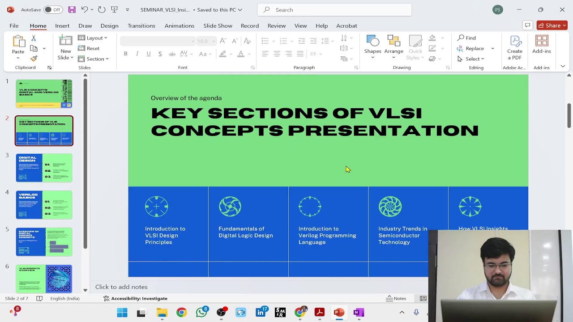Click Increase Font Size icon
The width and height of the screenshot is (573, 322).
tap(223, 41)
